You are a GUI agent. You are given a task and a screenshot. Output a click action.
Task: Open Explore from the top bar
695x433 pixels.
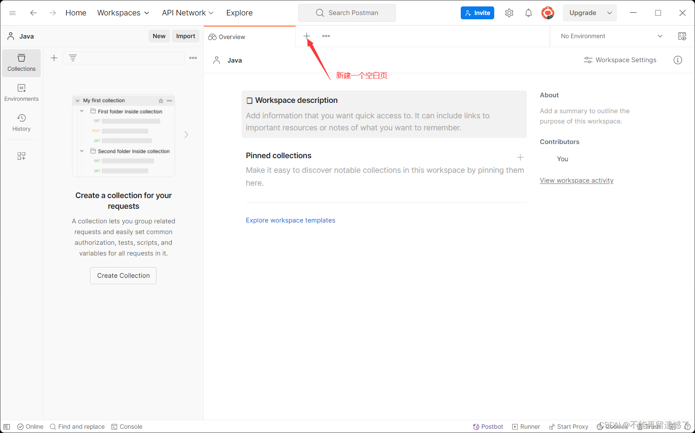pyautogui.click(x=239, y=13)
